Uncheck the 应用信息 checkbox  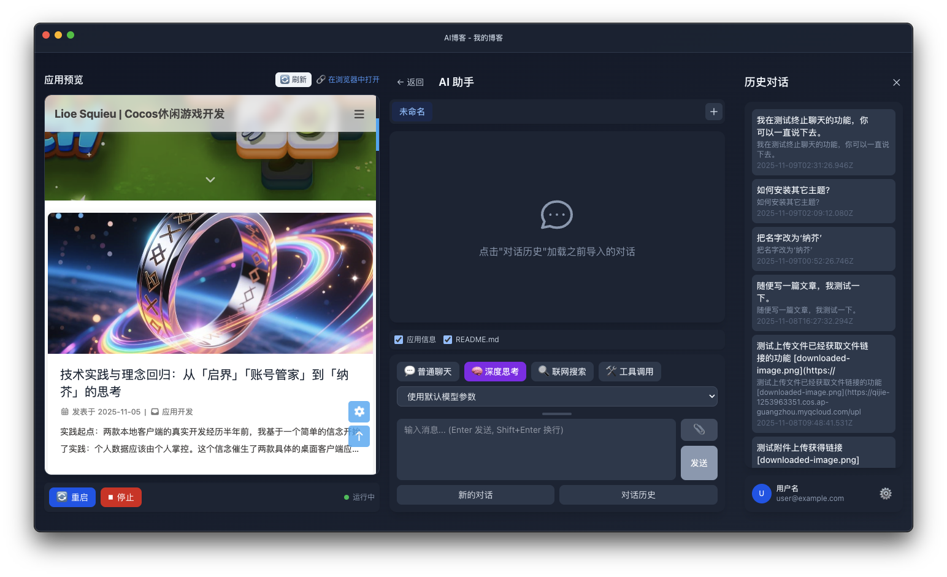[x=397, y=339]
